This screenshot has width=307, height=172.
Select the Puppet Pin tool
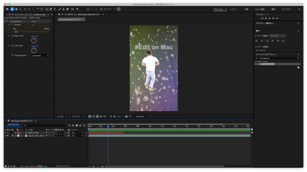[x=78, y=9]
